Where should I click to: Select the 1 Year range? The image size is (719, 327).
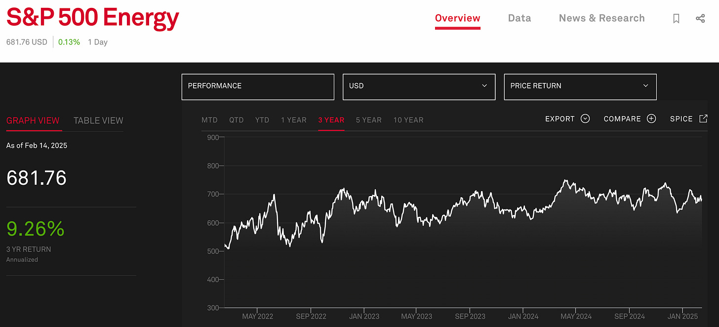pyautogui.click(x=294, y=120)
